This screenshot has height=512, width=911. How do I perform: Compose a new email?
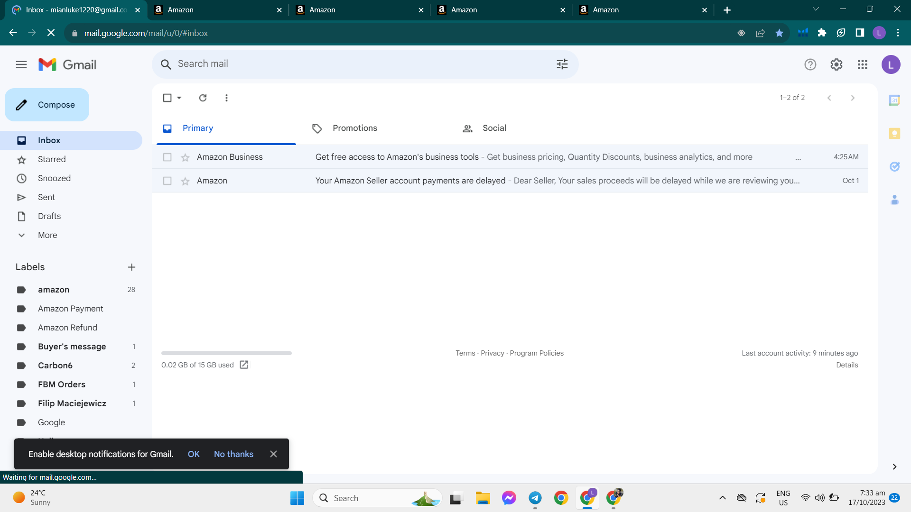[47, 105]
